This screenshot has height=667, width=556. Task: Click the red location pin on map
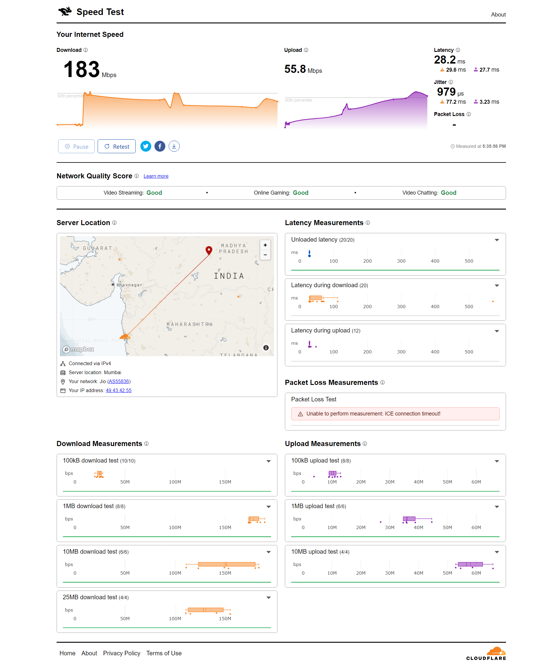point(209,250)
